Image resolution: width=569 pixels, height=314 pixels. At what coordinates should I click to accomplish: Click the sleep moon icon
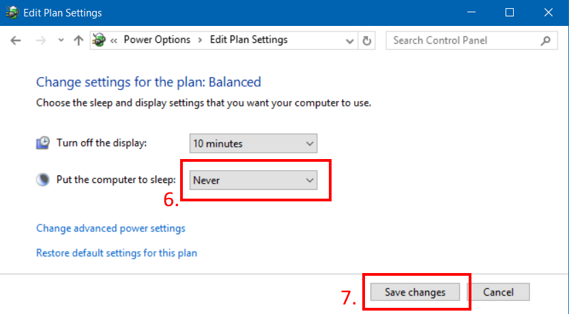click(43, 180)
